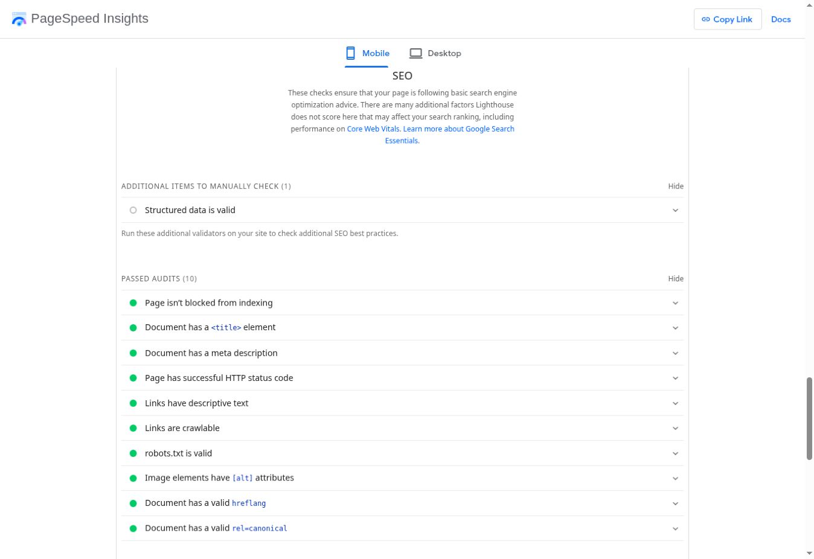Click the Image elements have [alt] attributes text
This screenshot has width=814, height=559.
(220, 478)
